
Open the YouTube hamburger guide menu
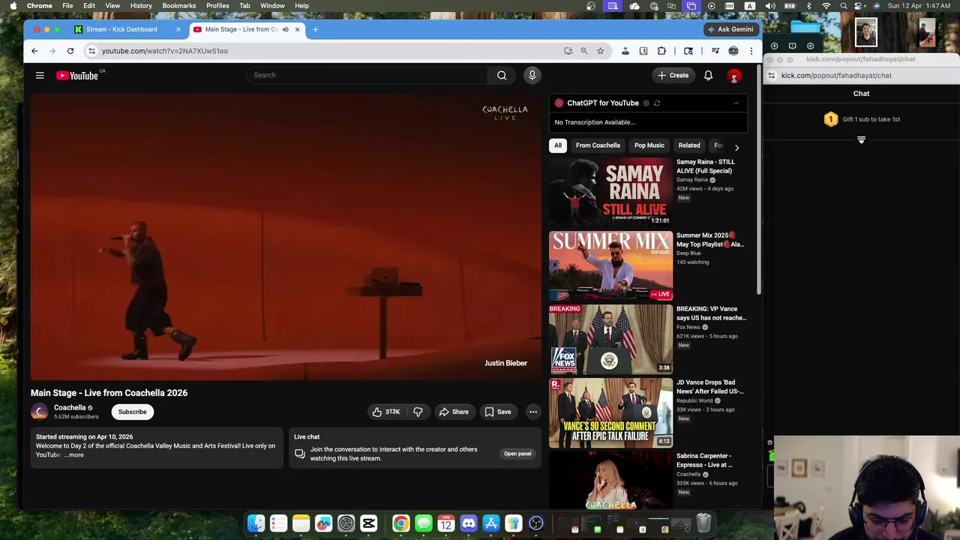pyautogui.click(x=40, y=75)
